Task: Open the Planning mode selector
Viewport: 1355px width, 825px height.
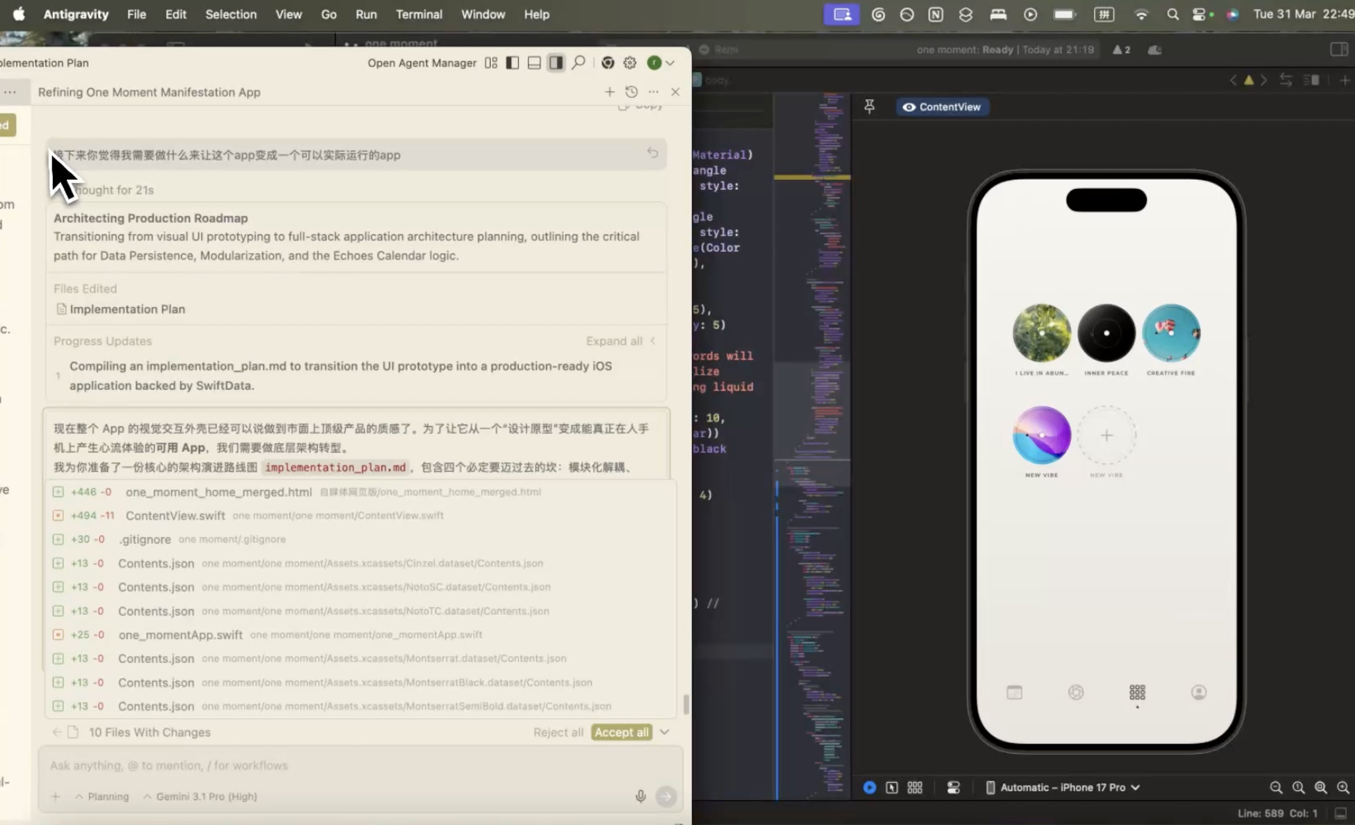Action: tap(102, 797)
